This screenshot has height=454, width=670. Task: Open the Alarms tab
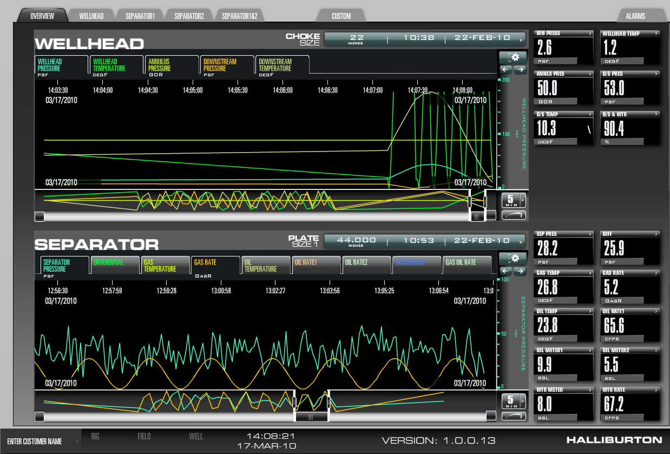(635, 16)
